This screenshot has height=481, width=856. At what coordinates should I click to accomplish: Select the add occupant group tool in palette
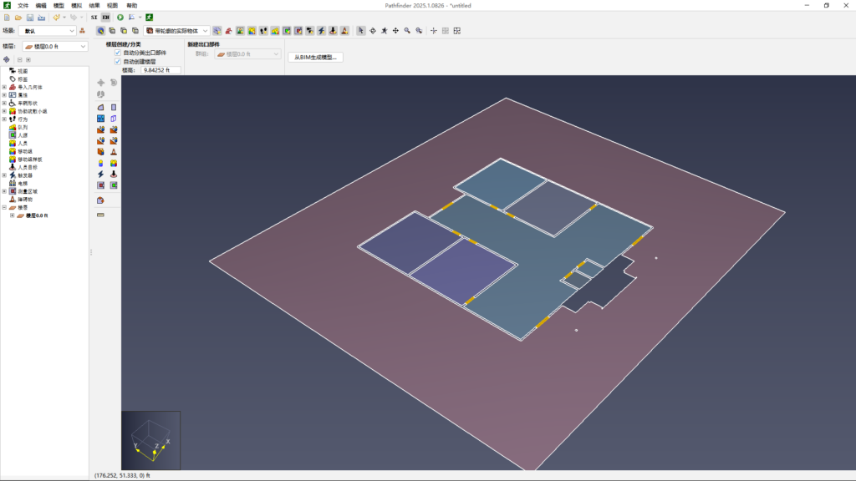(114, 163)
